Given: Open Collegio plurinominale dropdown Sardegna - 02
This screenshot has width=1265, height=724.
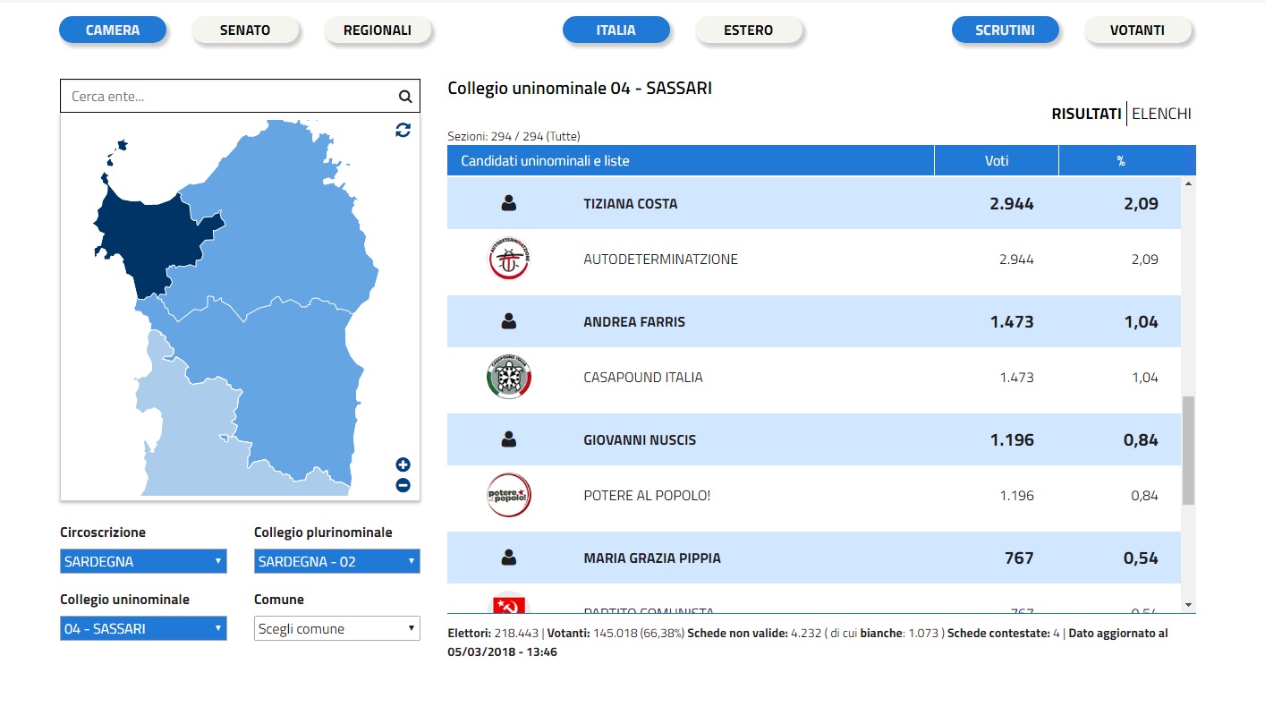Looking at the screenshot, I should click(x=337, y=562).
